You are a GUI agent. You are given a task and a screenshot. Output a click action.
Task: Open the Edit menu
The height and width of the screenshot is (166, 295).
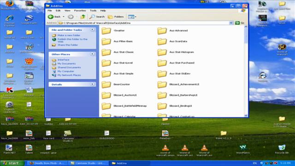pyautogui.click(x=58, y=11)
